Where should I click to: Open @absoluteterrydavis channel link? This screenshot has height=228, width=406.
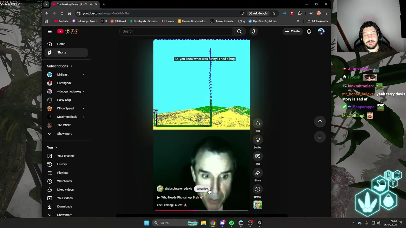click(179, 189)
